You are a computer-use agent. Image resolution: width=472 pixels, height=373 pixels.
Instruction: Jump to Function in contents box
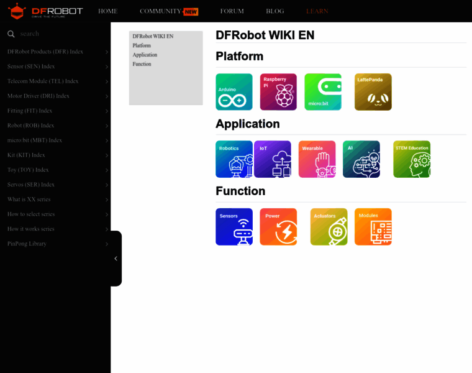(142, 64)
